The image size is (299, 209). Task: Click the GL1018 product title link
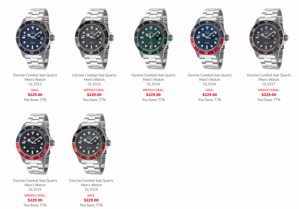pyautogui.click(x=91, y=185)
